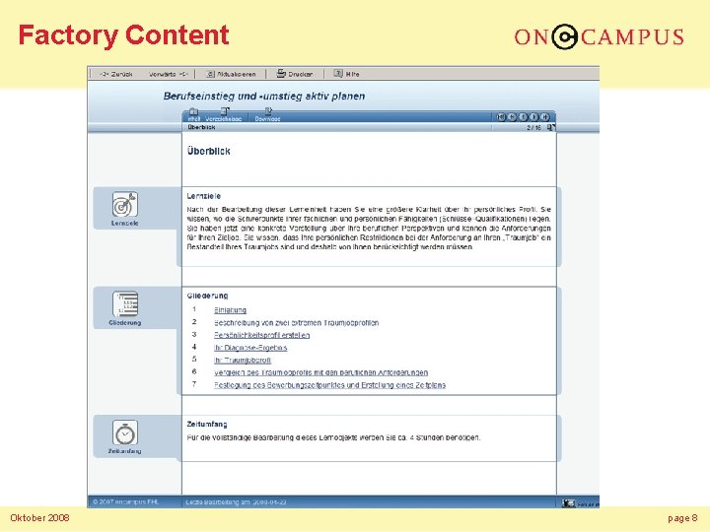Open link Vergleich des Traumjobprofils
Image resolution: width=710 pixels, height=532 pixels.
coord(320,372)
